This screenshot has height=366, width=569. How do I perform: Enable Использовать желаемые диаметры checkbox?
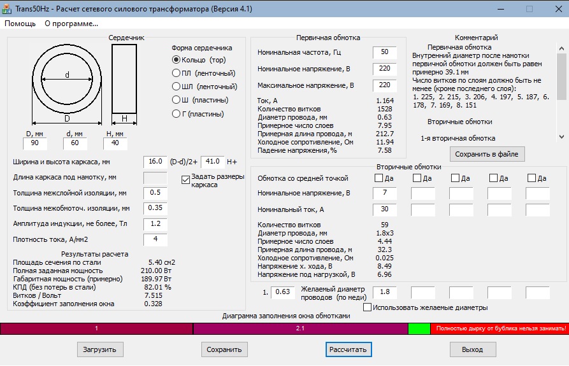[x=367, y=307]
